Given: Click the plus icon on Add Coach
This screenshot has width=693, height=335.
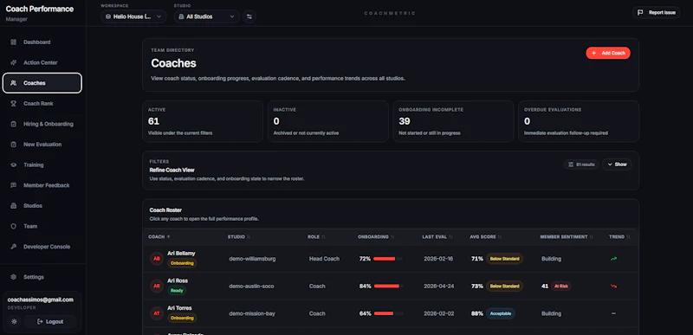Looking at the screenshot, I should 594,53.
